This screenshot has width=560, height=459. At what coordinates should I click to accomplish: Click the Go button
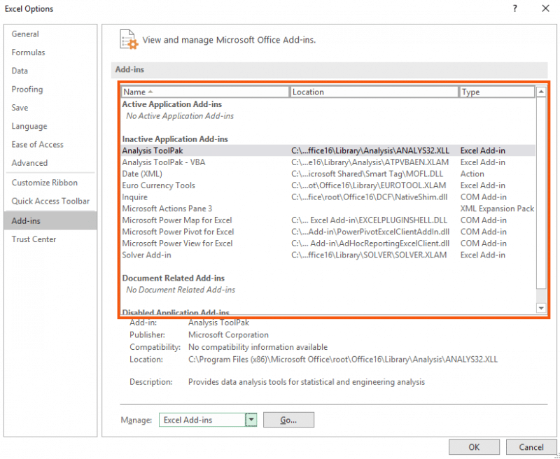[288, 420]
